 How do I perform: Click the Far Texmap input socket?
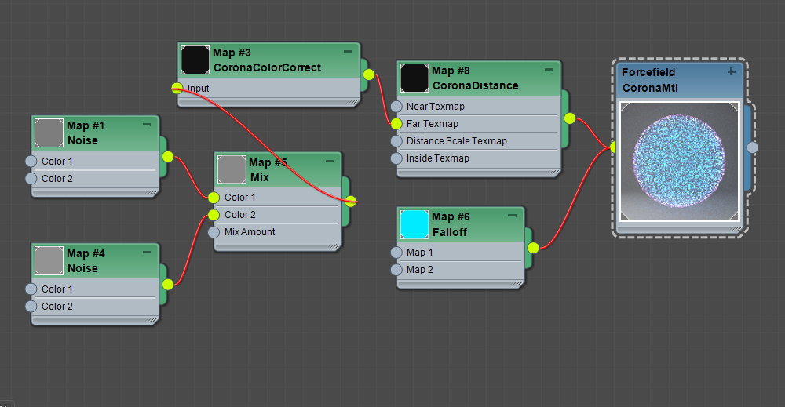coord(396,123)
